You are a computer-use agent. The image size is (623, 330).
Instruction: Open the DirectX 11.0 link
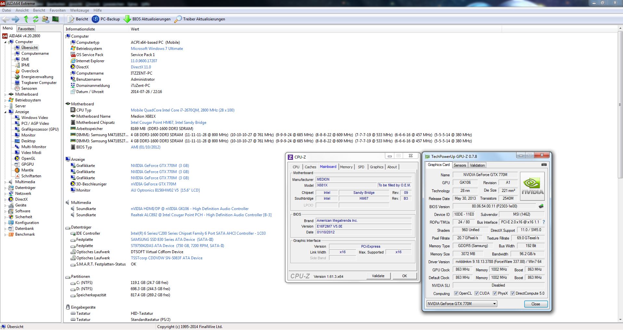(141, 67)
